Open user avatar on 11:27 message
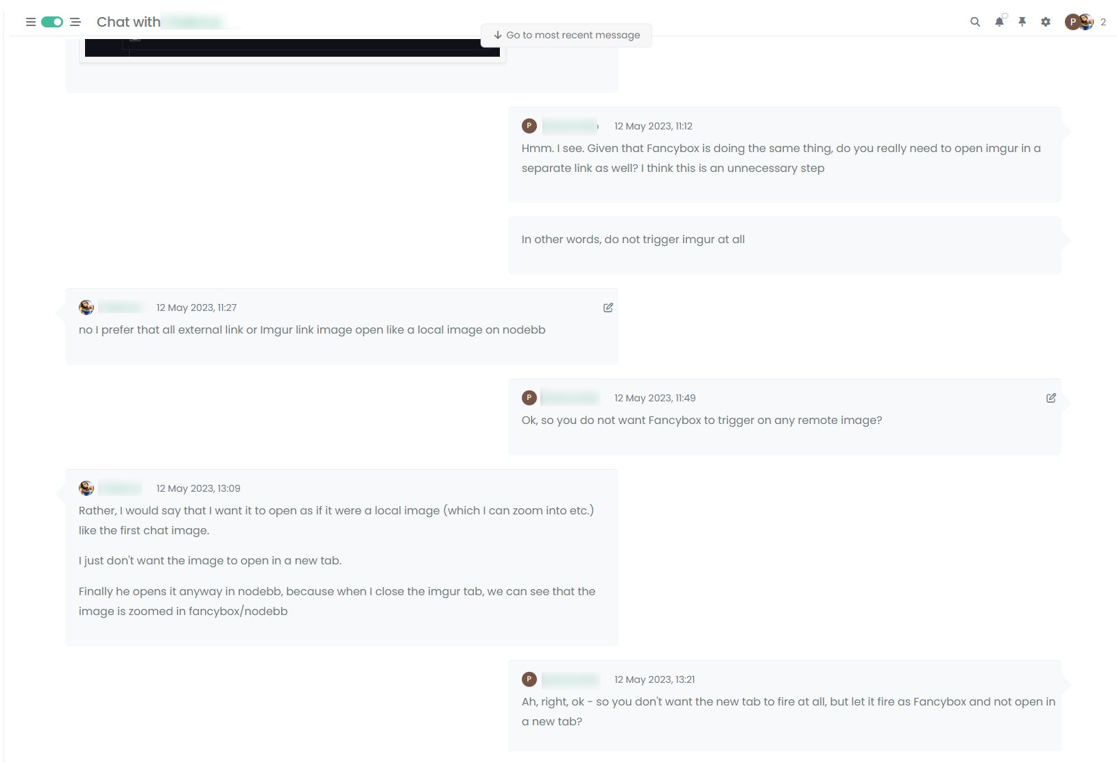 pyautogui.click(x=86, y=308)
